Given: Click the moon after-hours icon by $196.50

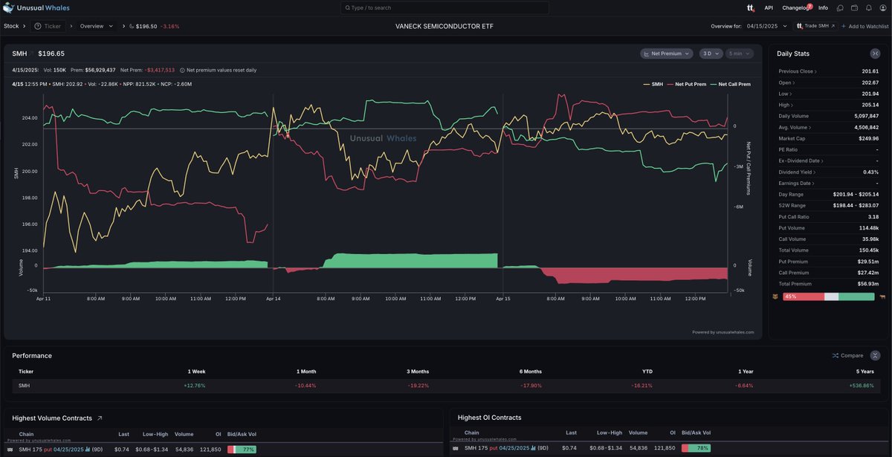Looking at the screenshot, I should pos(132,26).
